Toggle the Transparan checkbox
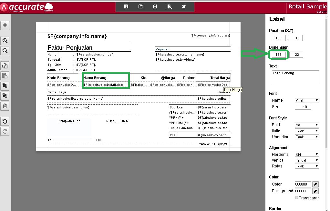 tap(297, 198)
